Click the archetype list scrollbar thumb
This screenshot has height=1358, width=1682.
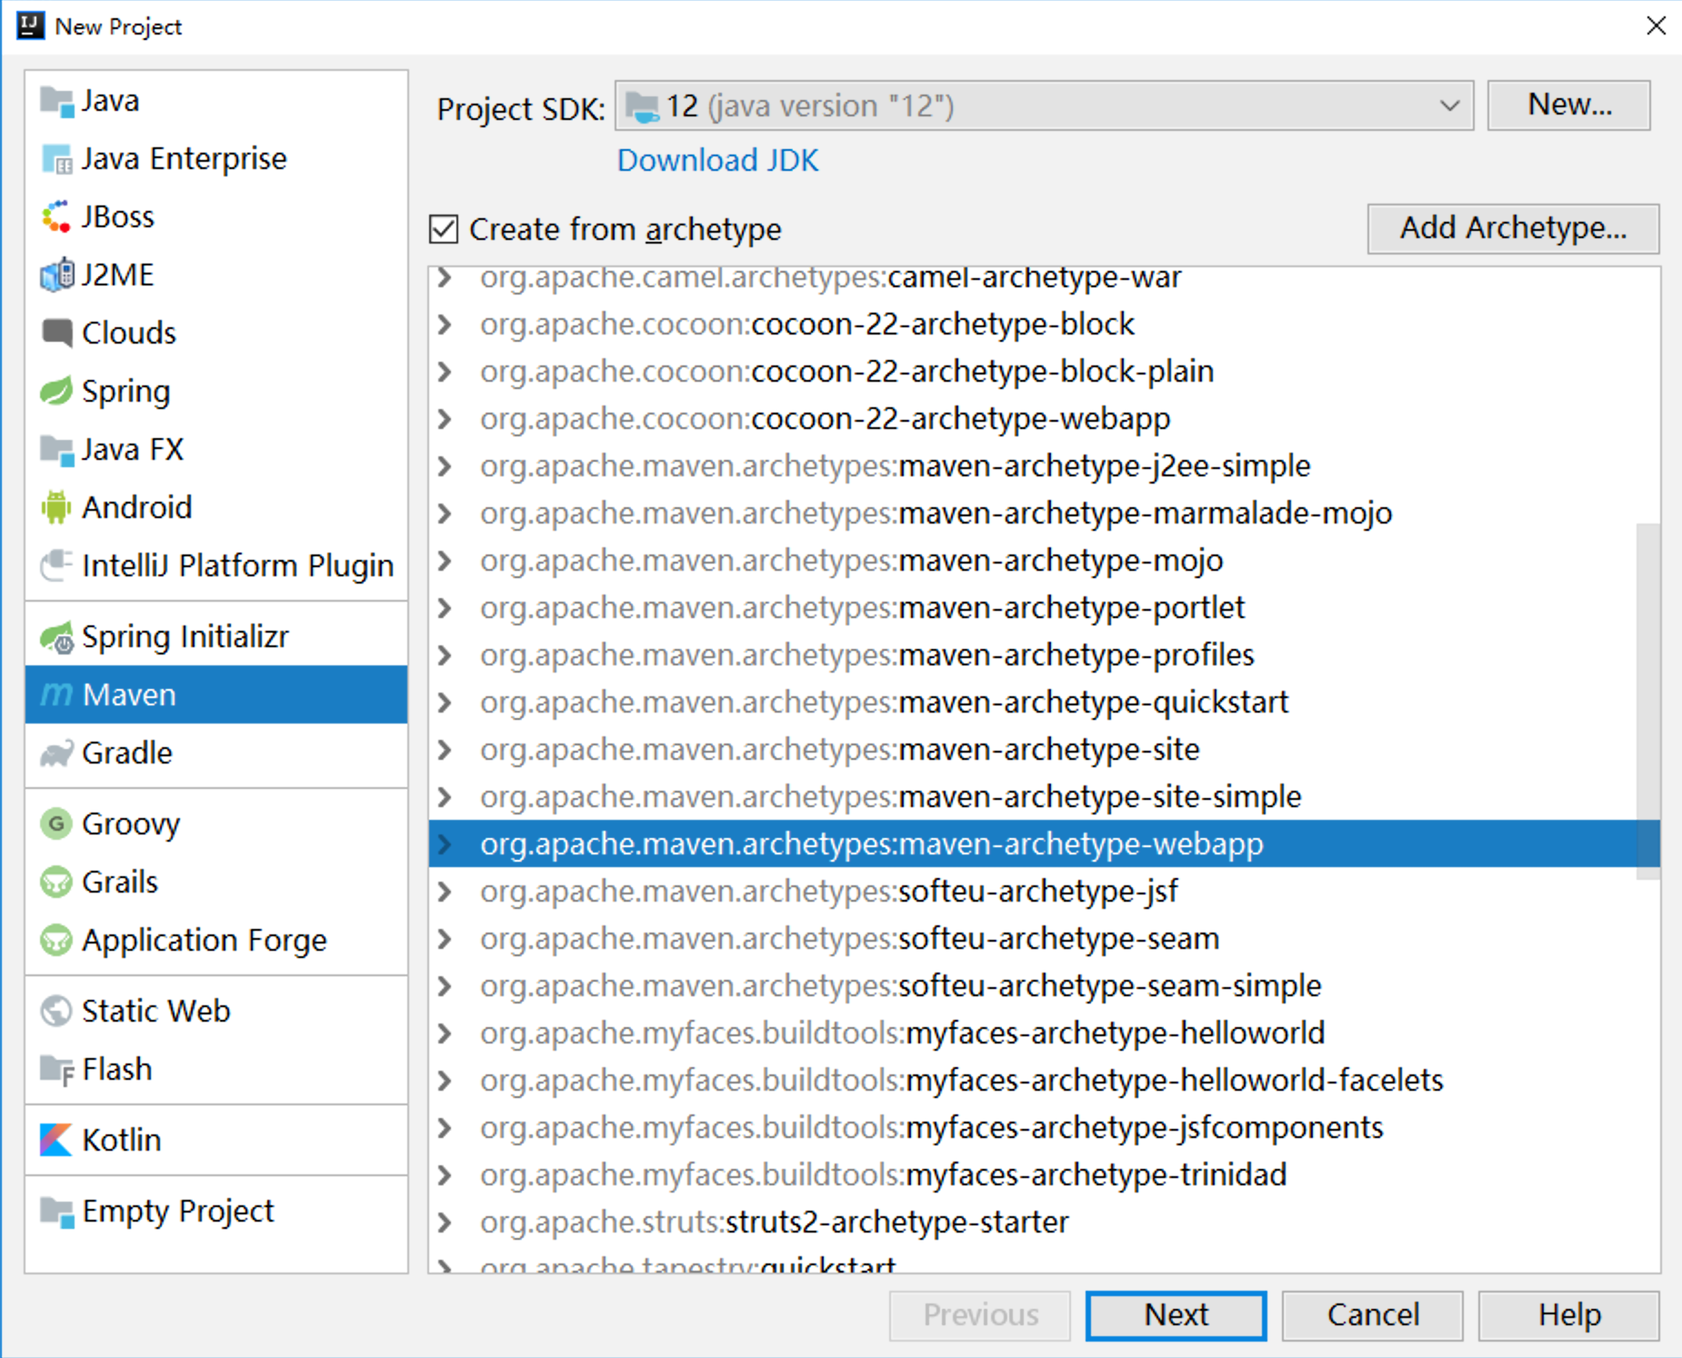click(x=1648, y=701)
